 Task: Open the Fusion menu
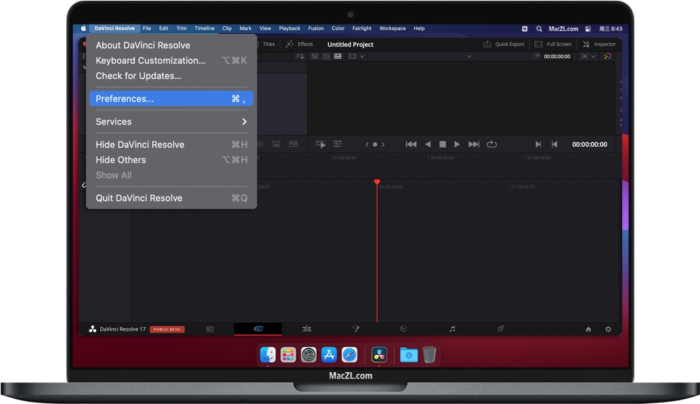[x=316, y=28]
